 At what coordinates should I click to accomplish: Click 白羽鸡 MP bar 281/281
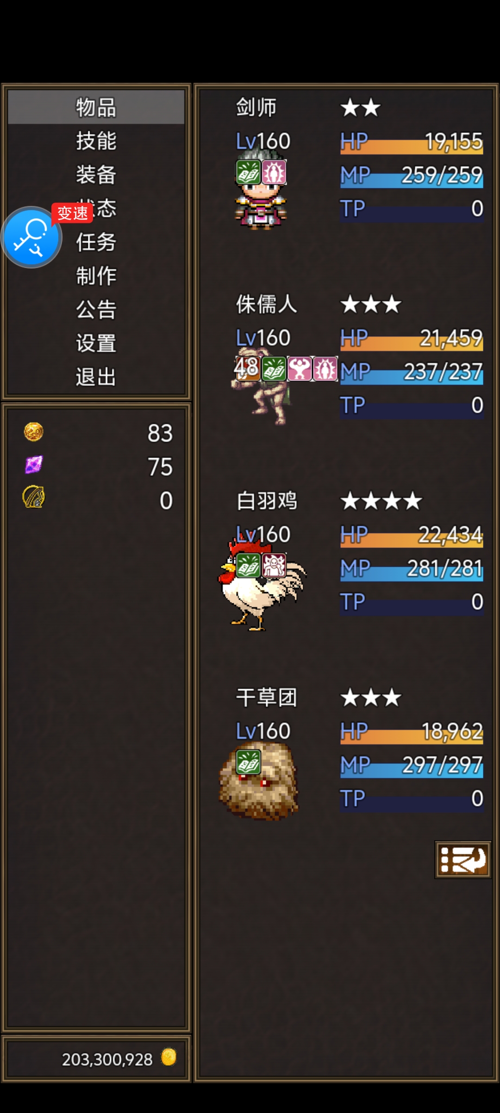pyautogui.click(x=412, y=569)
